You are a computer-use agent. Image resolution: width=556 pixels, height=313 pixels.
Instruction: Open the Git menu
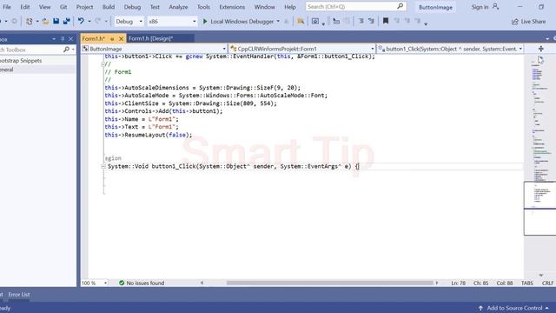pyautogui.click(x=63, y=7)
